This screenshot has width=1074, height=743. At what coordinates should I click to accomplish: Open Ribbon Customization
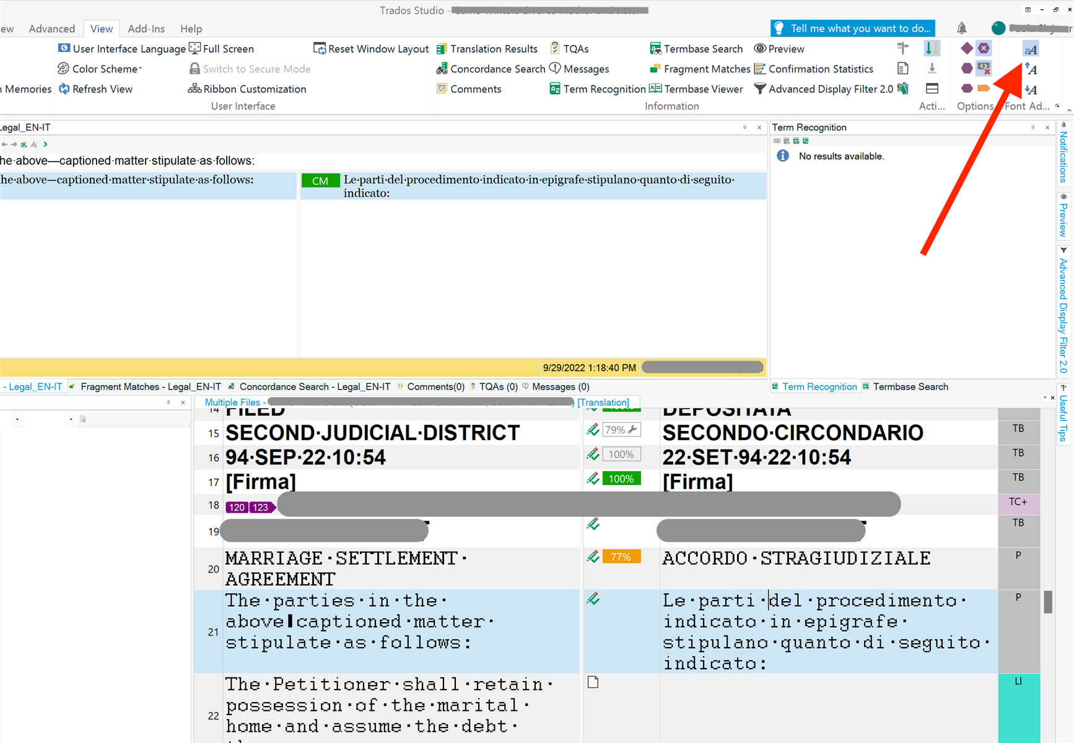(x=247, y=89)
